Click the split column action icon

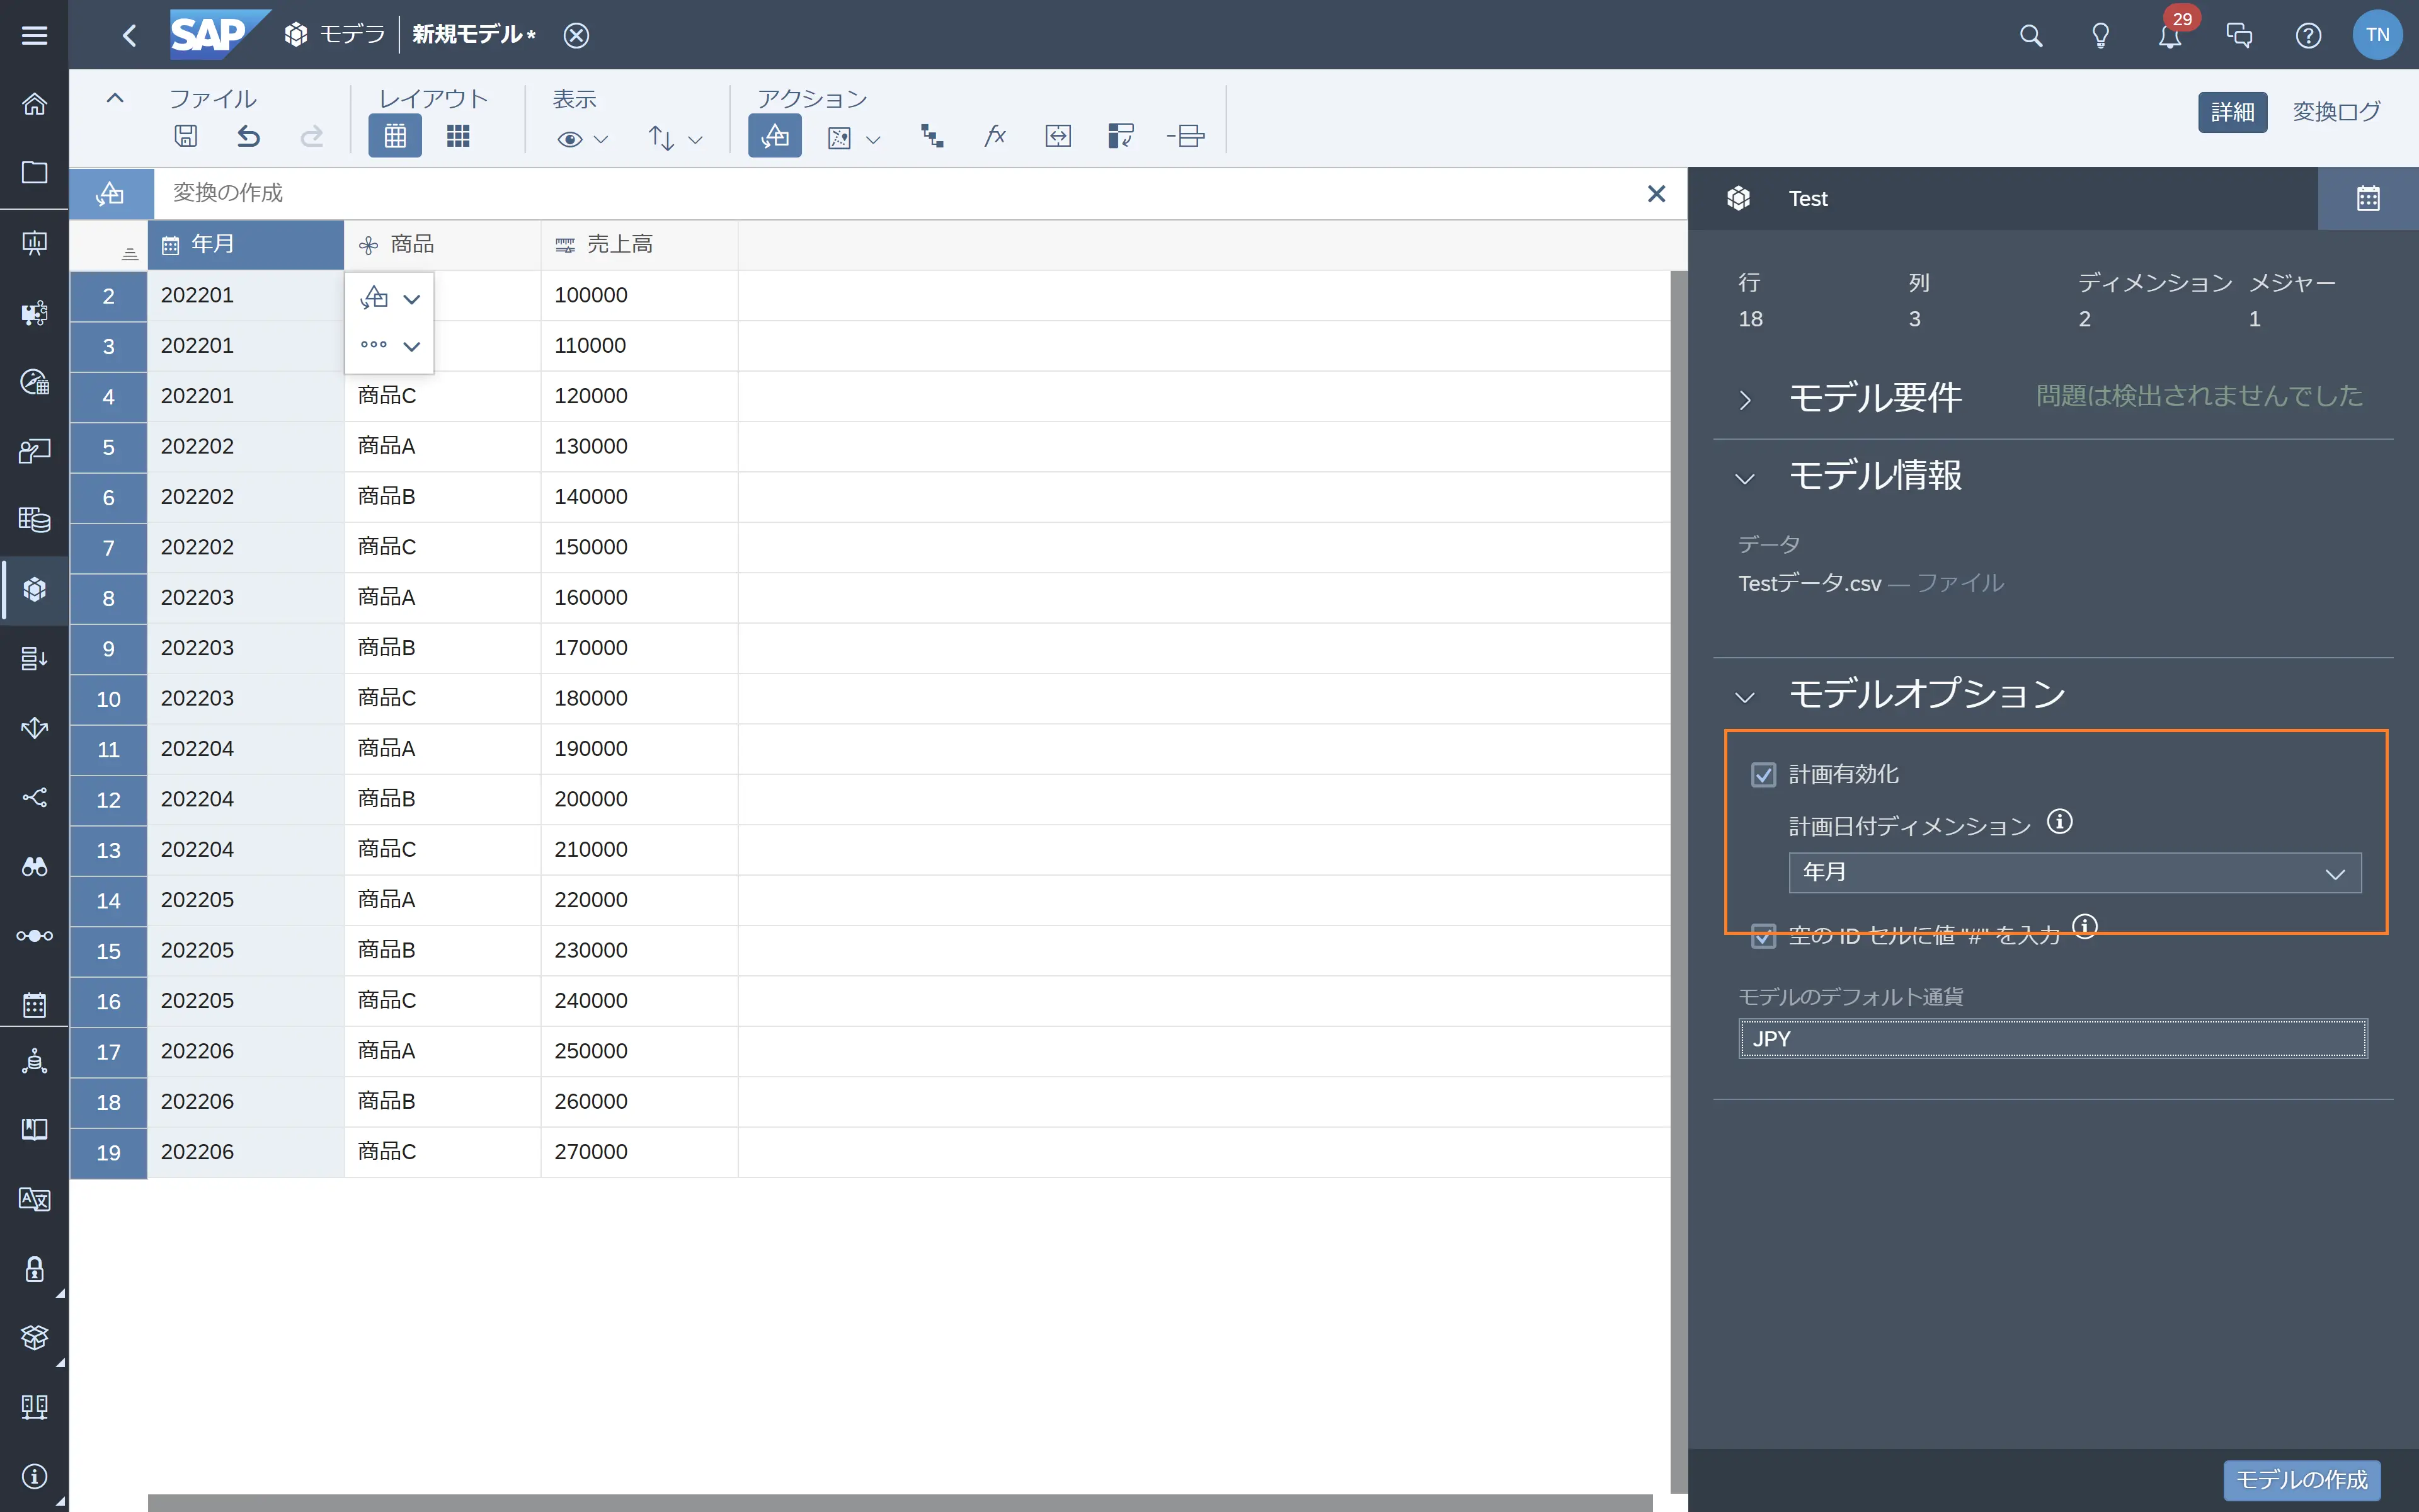coord(1186,136)
